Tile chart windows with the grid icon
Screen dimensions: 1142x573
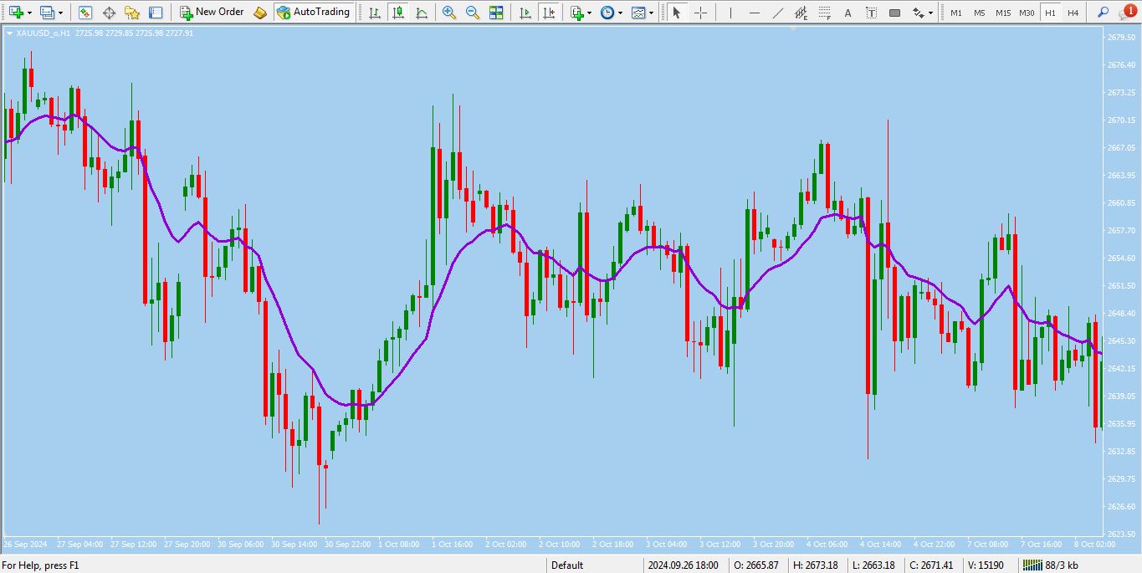(496, 13)
